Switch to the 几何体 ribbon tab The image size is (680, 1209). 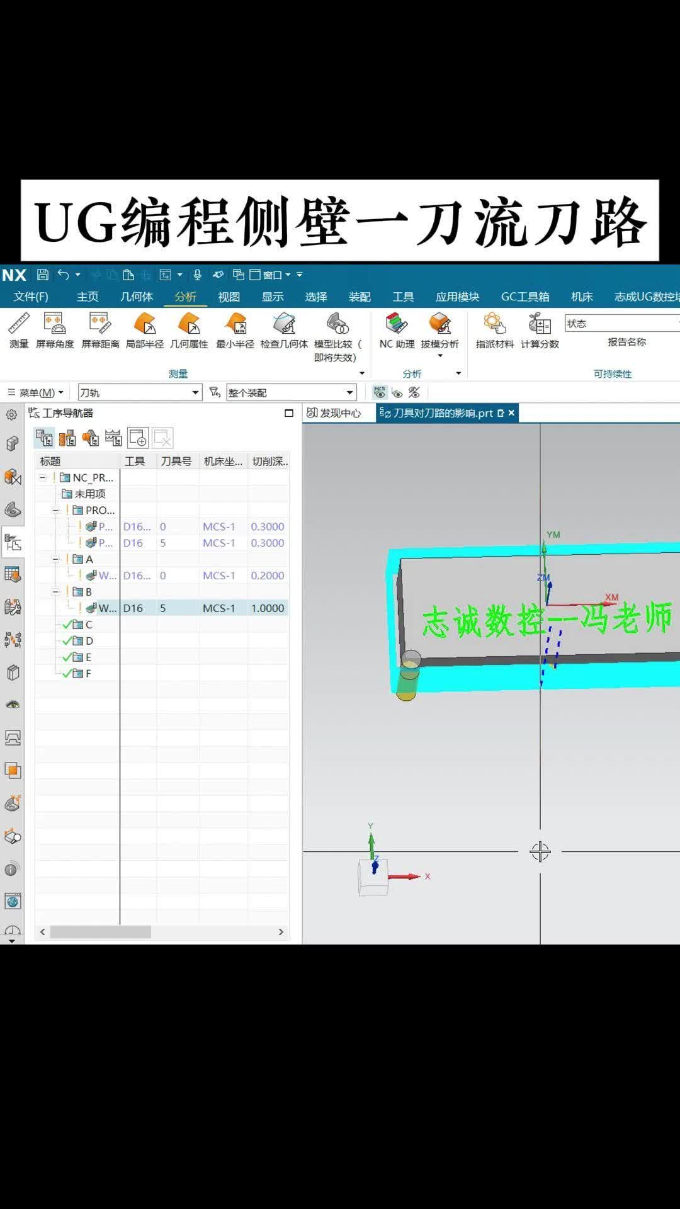tap(137, 297)
